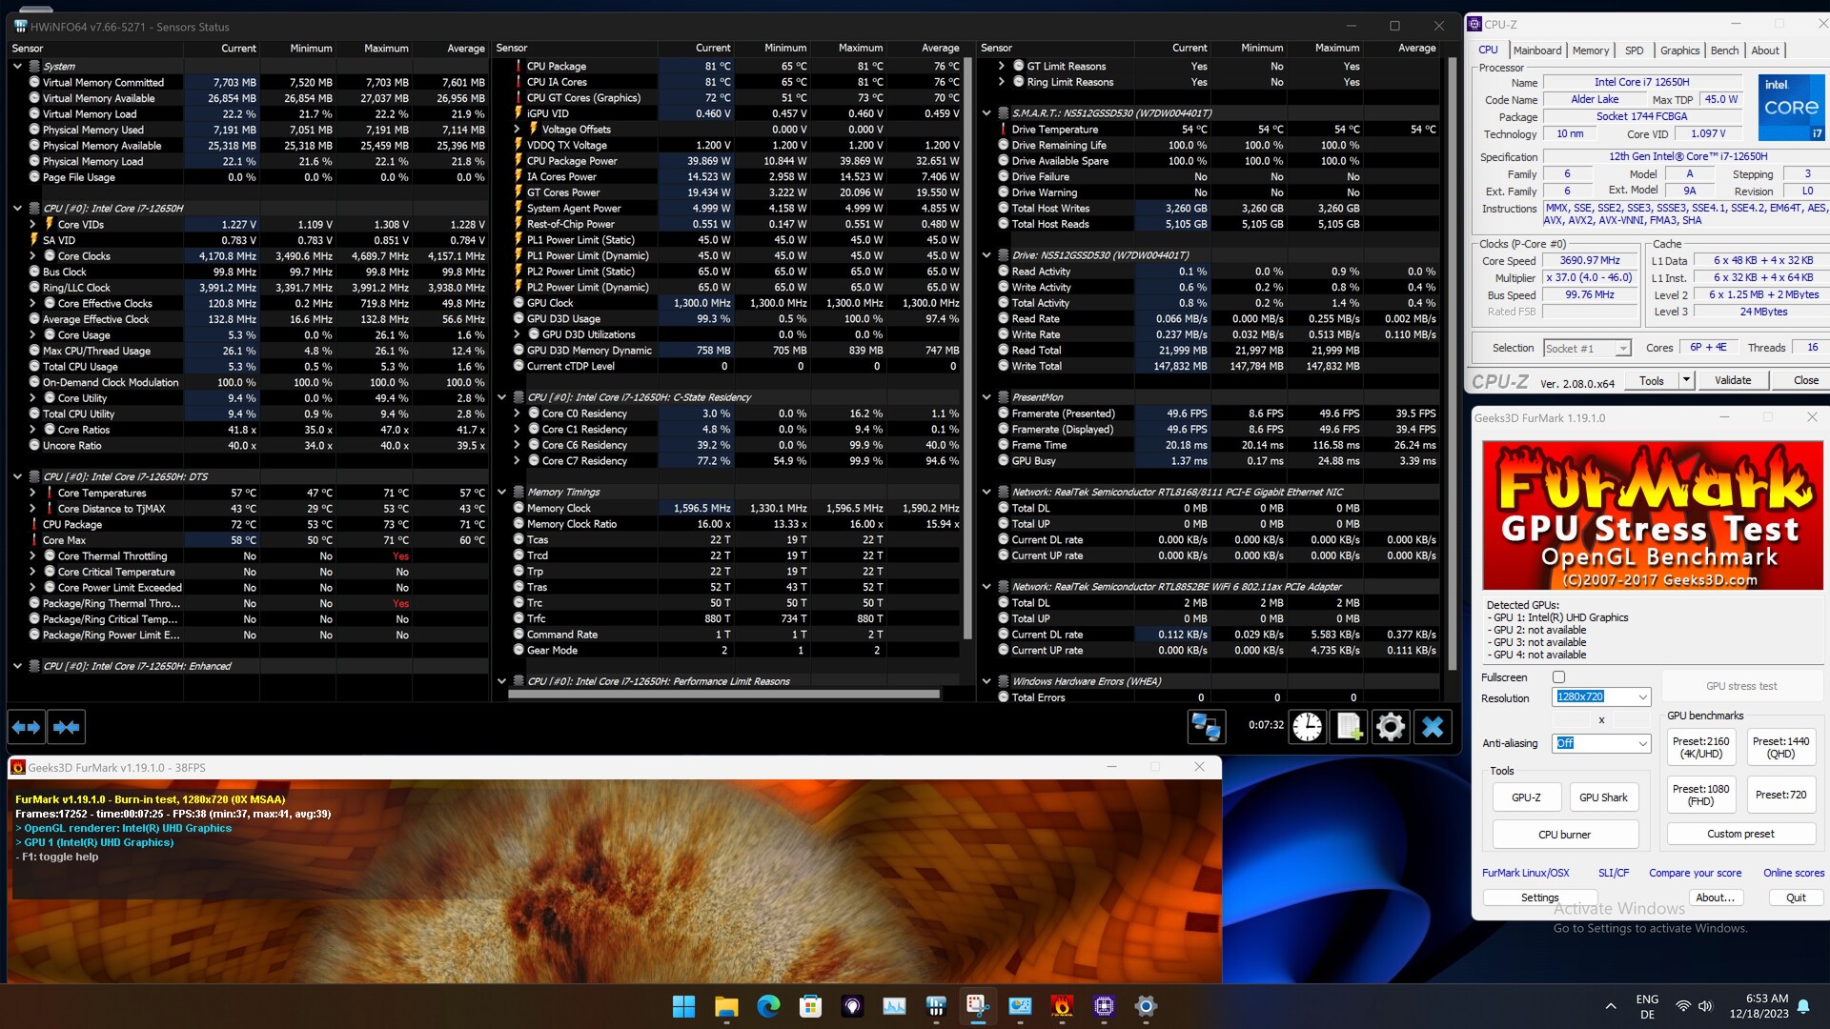The height and width of the screenshot is (1029, 1830).
Task: Start HWiNFO logging with sheet icon
Action: [x=1349, y=727]
